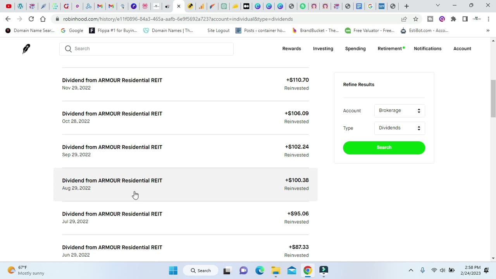
Task: Show hidden system tray icons
Action: tap(411, 270)
